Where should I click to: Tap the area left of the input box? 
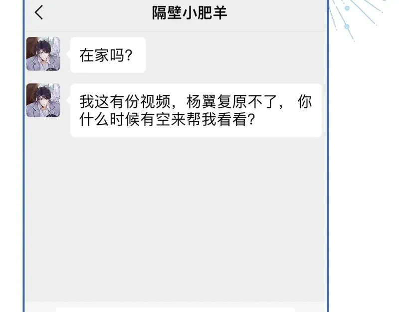coord(40,309)
